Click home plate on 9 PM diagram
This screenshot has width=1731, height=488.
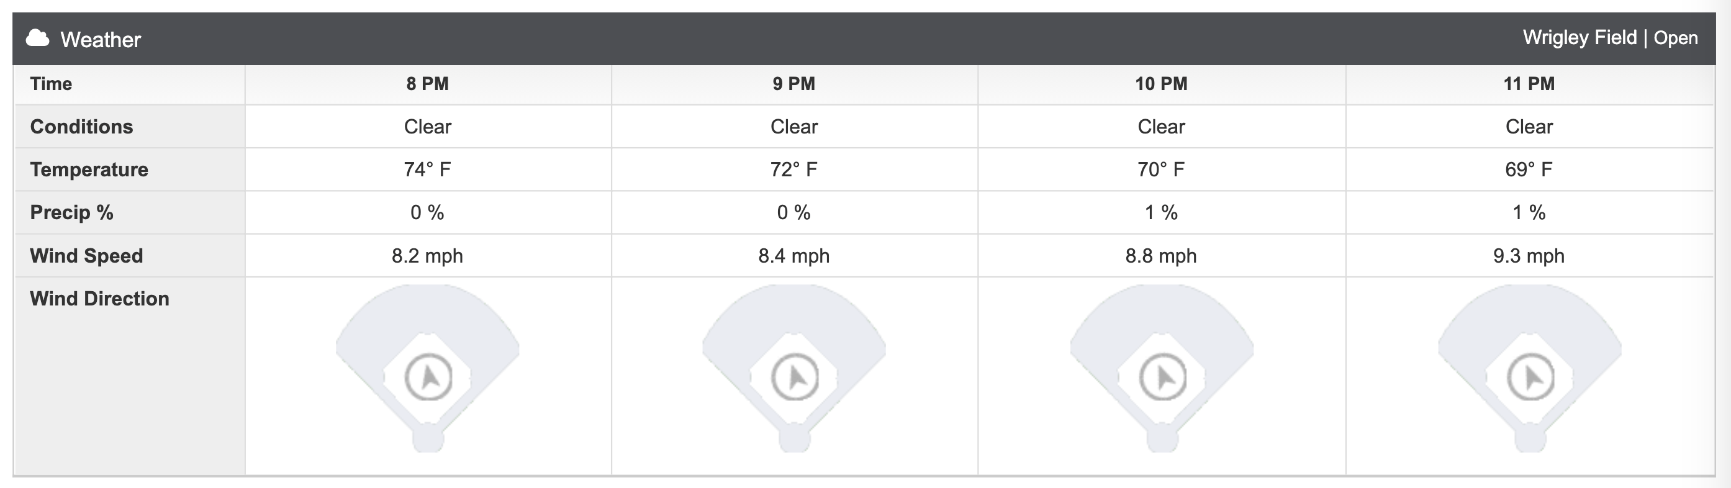(x=794, y=440)
